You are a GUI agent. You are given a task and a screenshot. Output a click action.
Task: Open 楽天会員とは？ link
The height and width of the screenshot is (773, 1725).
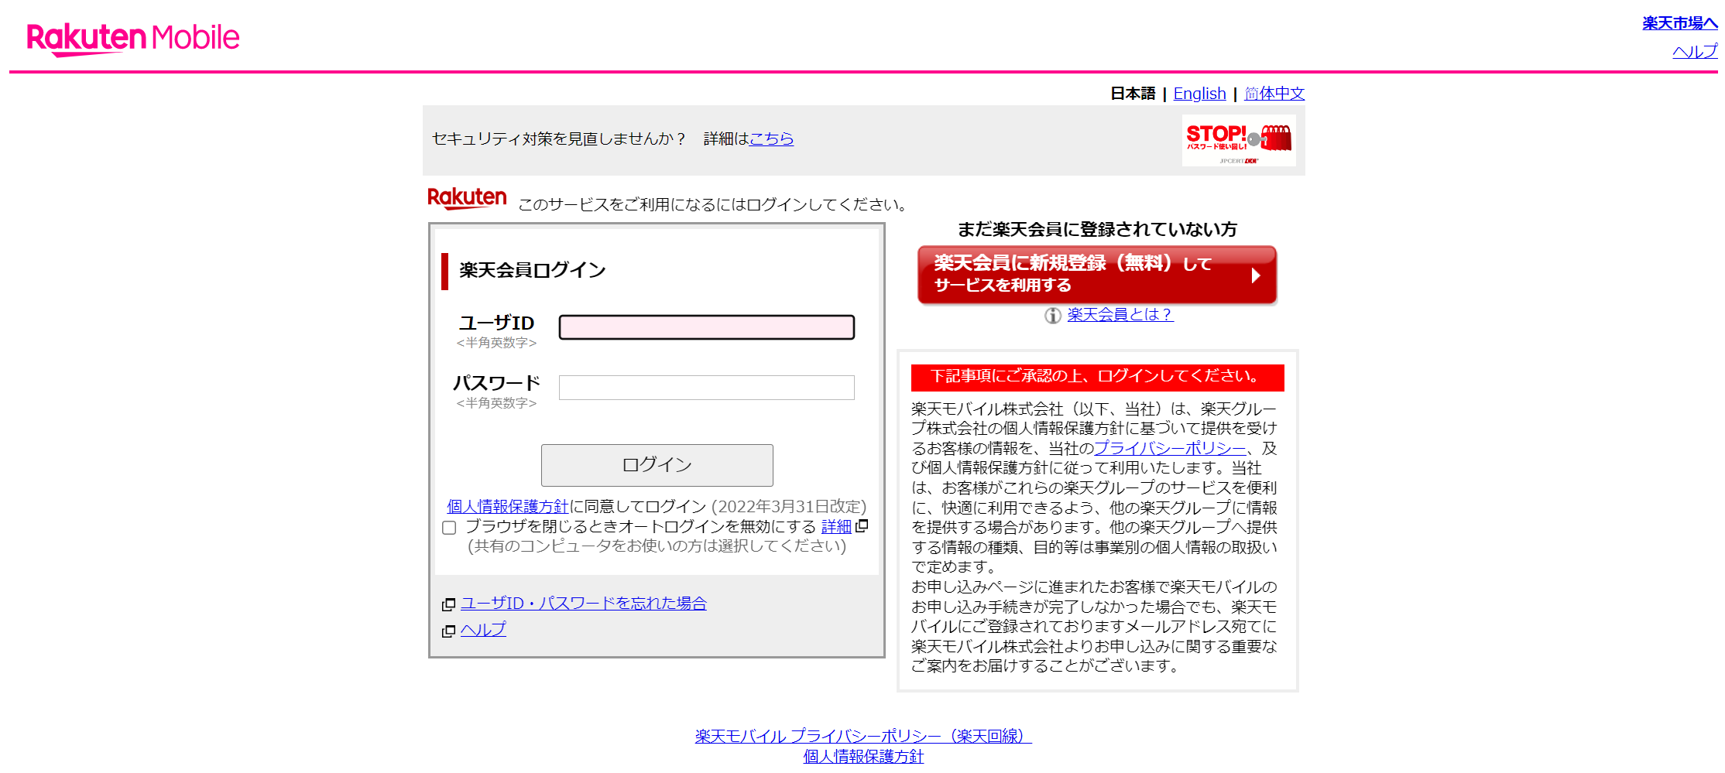[x=1120, y=314]
